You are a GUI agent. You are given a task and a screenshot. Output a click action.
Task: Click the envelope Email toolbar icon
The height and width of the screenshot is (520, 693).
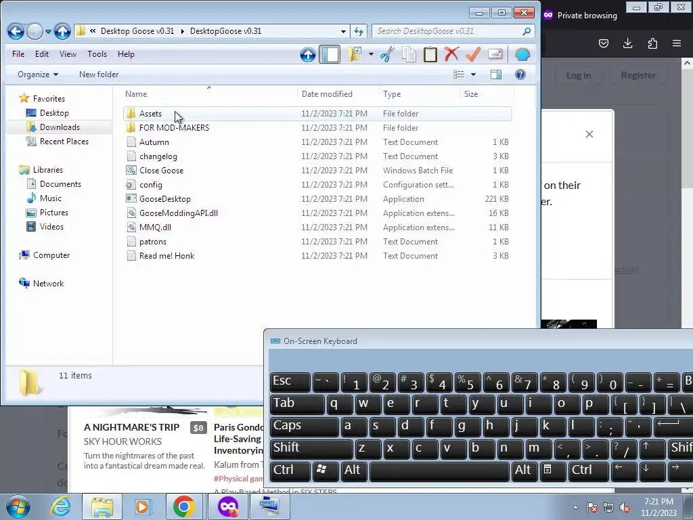point(495,54)
